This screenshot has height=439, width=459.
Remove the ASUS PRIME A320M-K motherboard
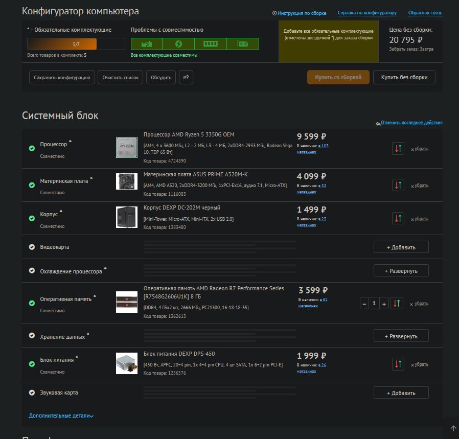pos(420,186)
